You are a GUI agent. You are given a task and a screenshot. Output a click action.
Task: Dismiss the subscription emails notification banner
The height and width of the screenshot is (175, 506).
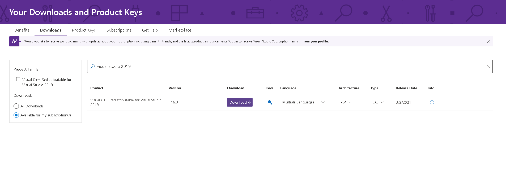pos(488,41)
